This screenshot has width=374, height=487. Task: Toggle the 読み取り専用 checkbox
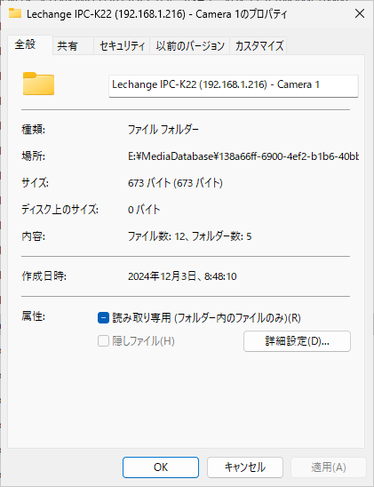pyautogui.click(x=103, y=318)
